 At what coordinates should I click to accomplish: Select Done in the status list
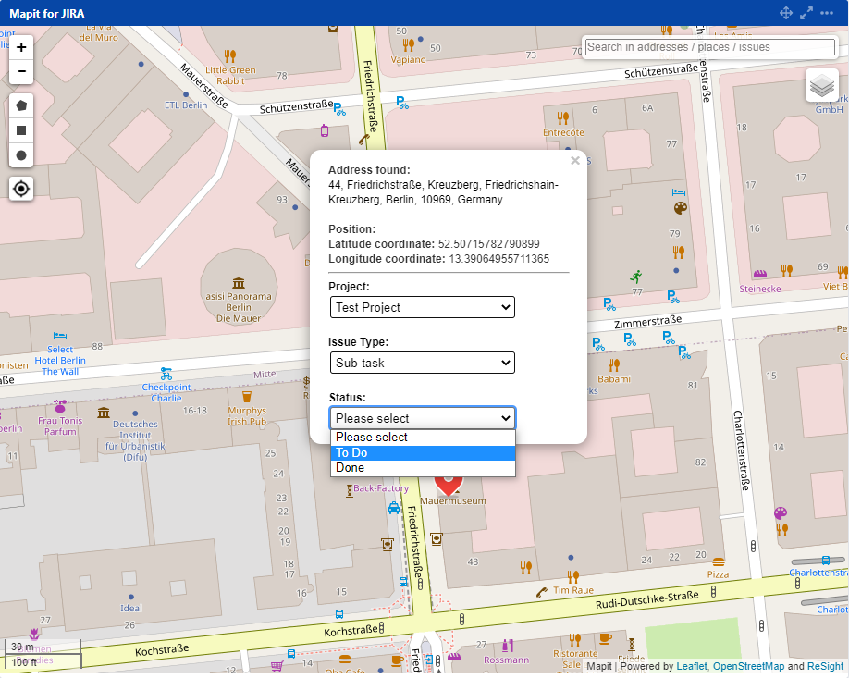(422, 468)
